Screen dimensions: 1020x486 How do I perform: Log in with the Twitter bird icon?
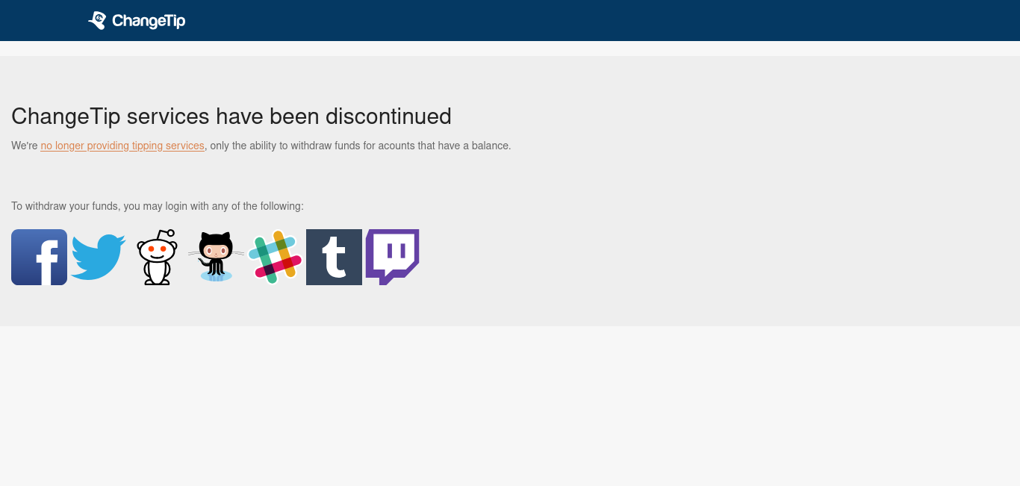click(98, 257)
